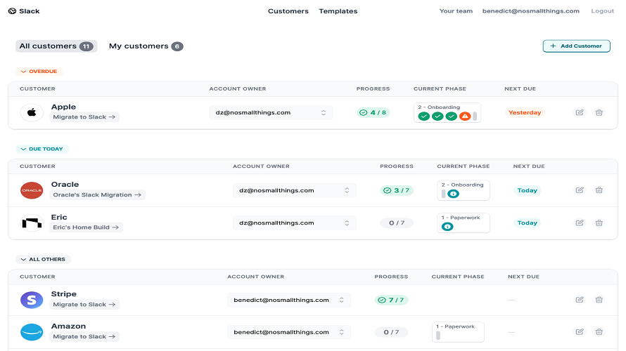Open Amazon's Migrate to Slack link
The height and width of the screenshot is (351, 626).
coord(84,337)
